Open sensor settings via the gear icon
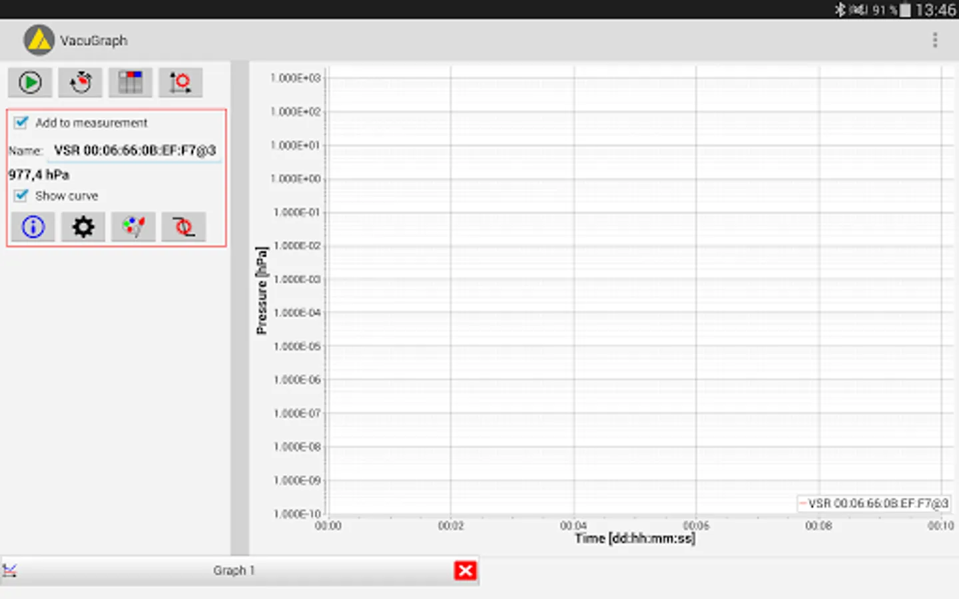The height and width of the screenshot is (599, 959). pyautogui.click(x=83, y=227)
